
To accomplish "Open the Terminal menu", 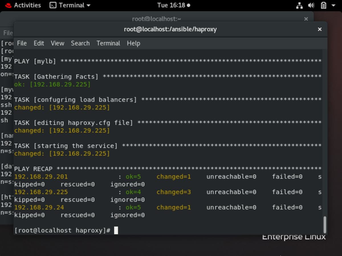I will [x=108, y=43].
